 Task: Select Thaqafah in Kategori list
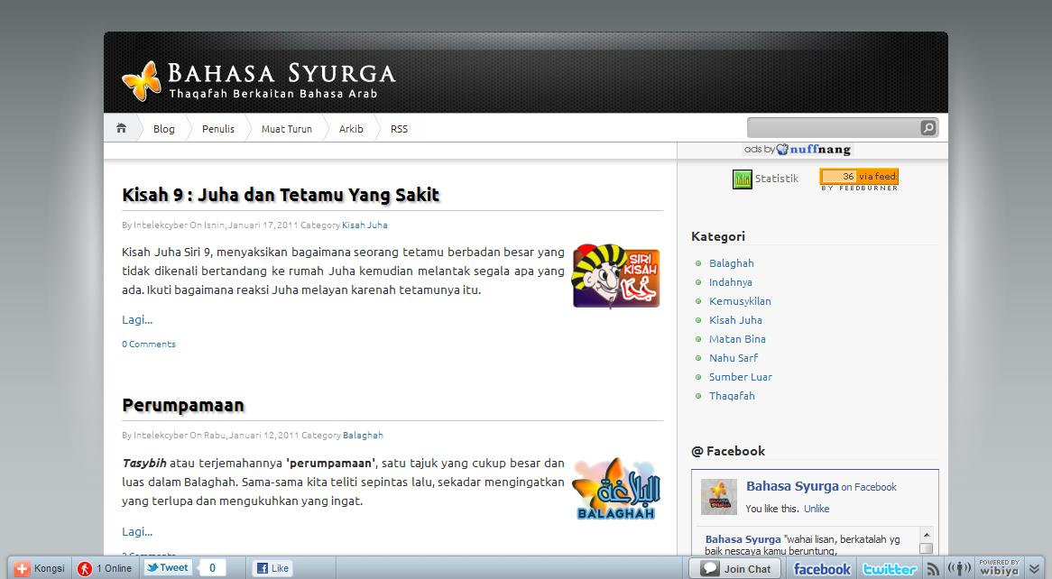732,395
